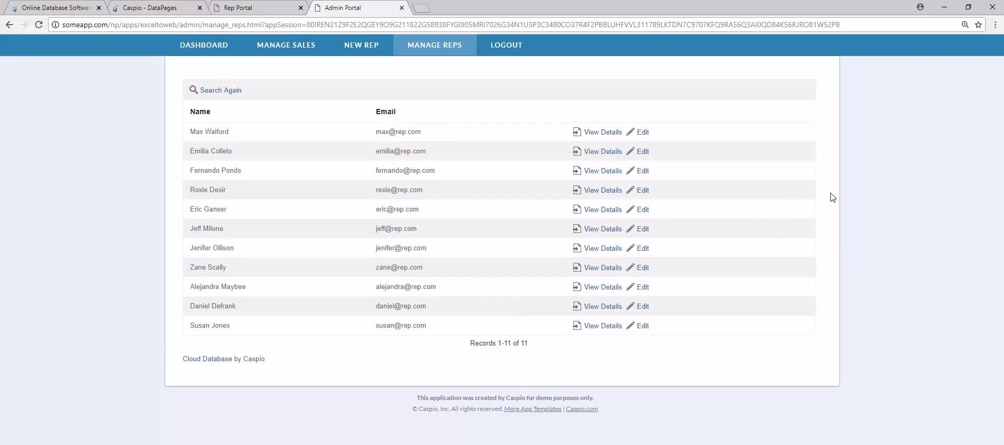Open the Chrome three-dot menu
The image size is (1004, 445).
[x=995, y=25]
